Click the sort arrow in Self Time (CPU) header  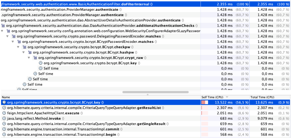click(x=227, y=97)
